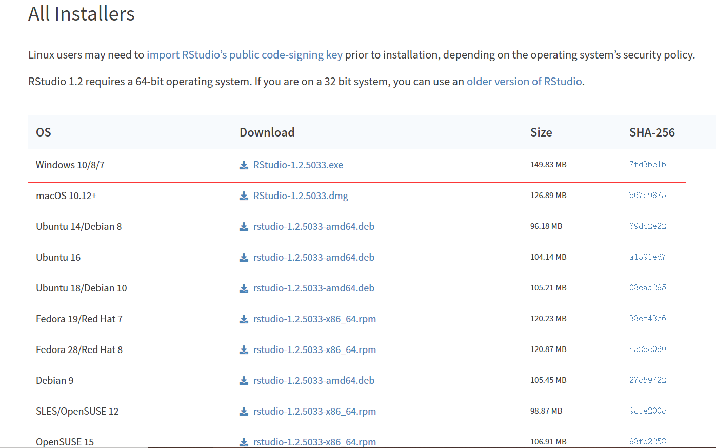Viewport: 716px width, 448px height.
Task: Download the x86_64.rpm for Fedora 28/Red Hat 8
Action: (x=314, y=350)
